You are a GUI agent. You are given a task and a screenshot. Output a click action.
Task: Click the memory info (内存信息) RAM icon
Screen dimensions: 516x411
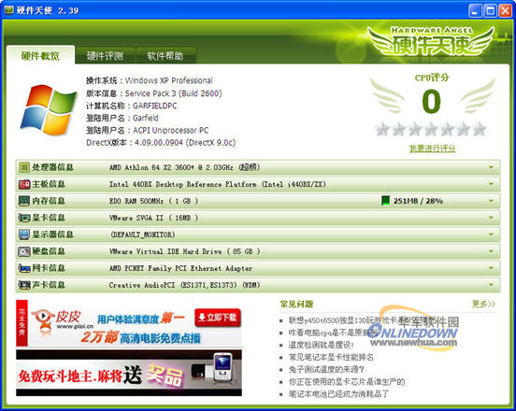23,201
